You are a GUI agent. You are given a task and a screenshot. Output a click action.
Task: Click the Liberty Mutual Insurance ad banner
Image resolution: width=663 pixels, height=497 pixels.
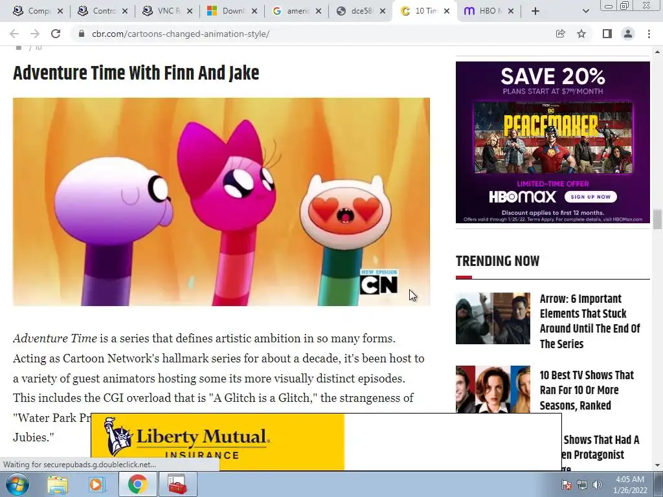pos(326,441)
